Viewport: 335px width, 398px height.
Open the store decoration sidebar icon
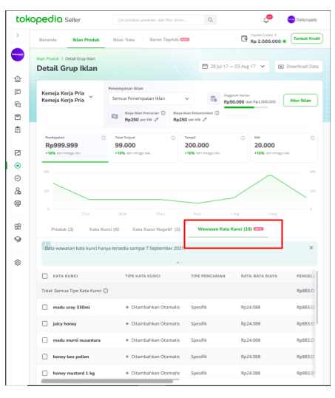18,203
